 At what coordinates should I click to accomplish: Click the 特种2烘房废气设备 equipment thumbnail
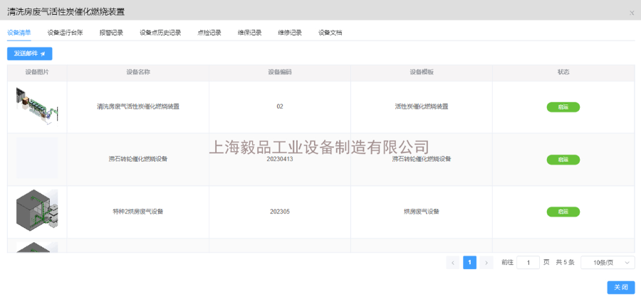pos(37,212)
